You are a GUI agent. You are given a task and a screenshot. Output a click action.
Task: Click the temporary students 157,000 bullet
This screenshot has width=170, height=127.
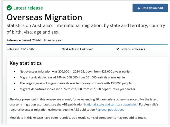click(76, 83)
